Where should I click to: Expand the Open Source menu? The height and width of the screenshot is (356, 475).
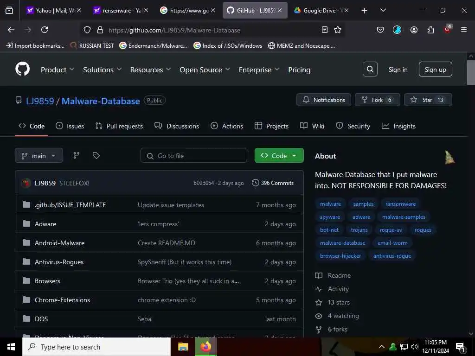205,70
